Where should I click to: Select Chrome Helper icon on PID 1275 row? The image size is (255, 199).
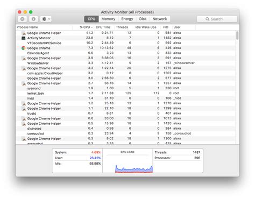click(x=23, y=68)
